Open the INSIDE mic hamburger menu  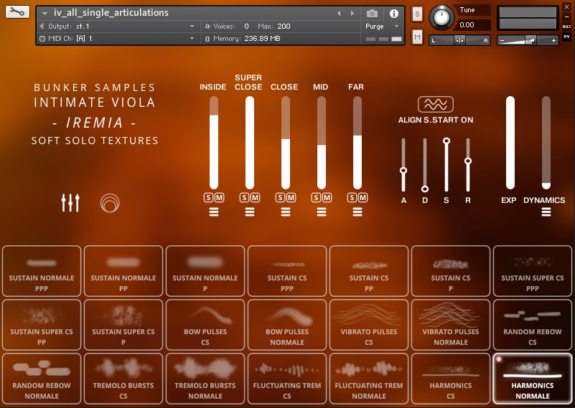[214, 212]
